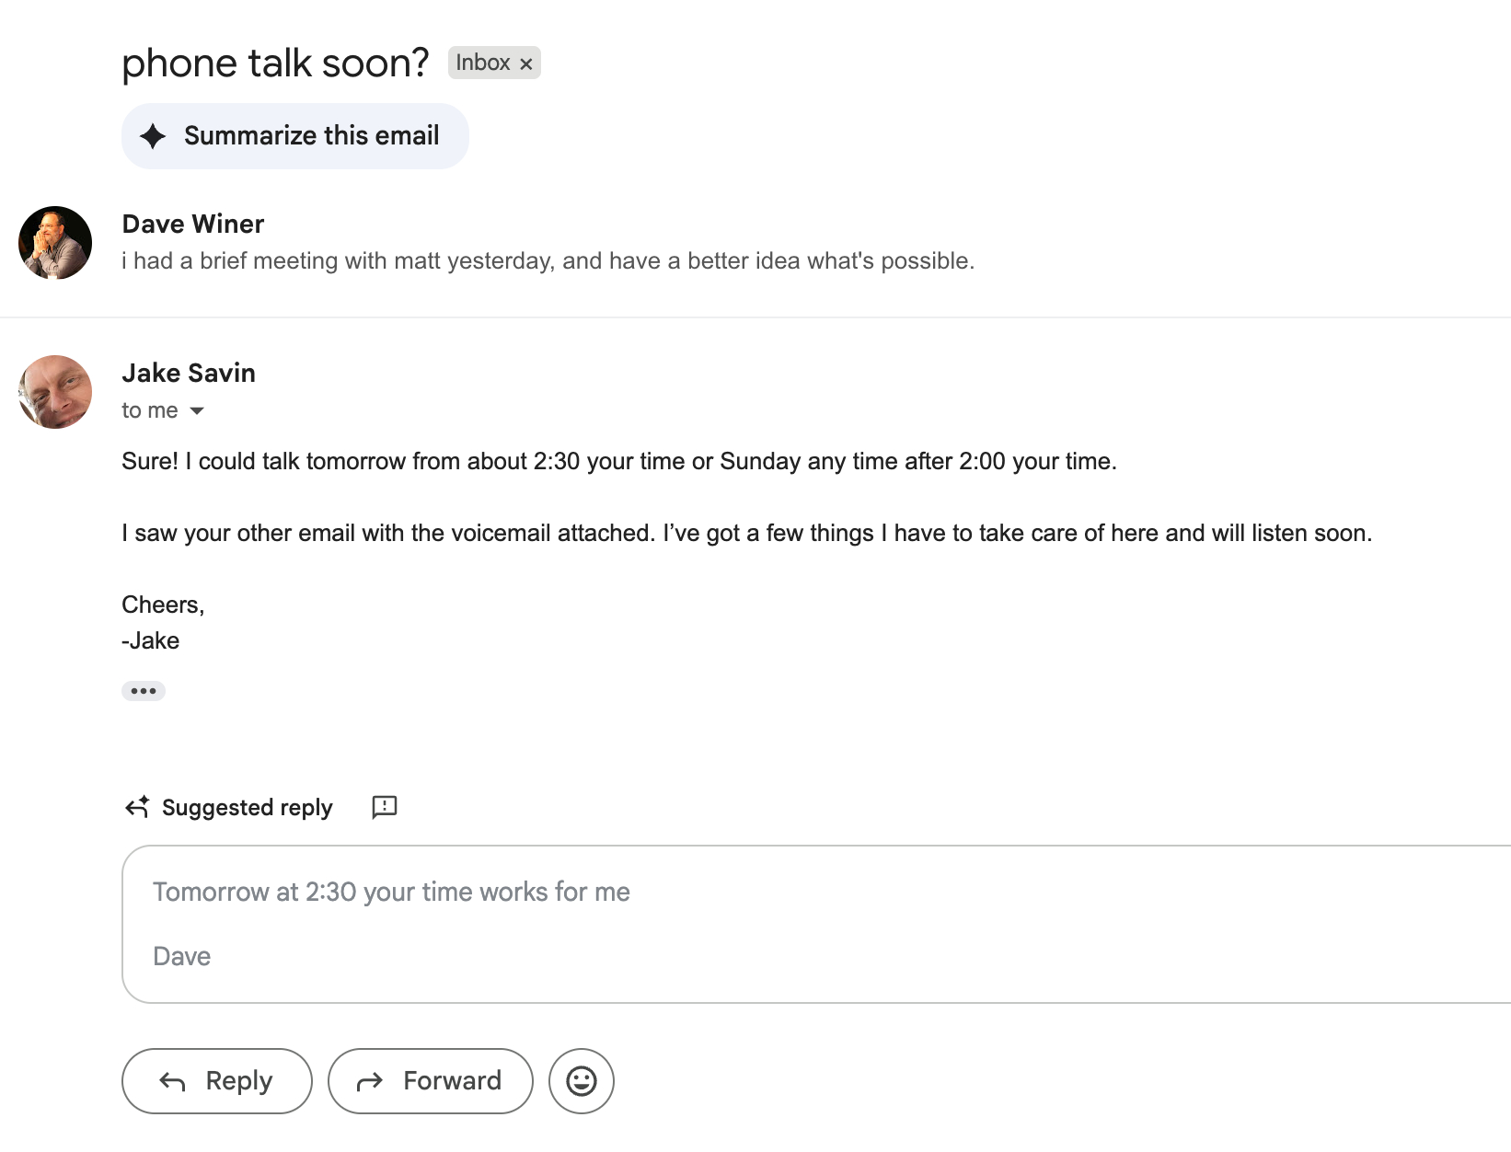Click the left arrow icon in Reply
1511x1152 pixels.
(x=172, y=1082)
